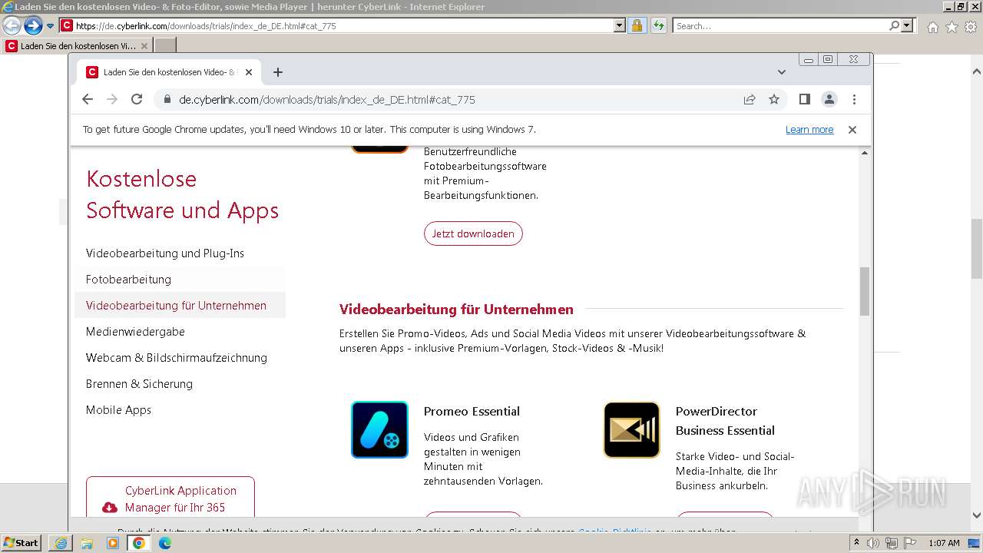Expand Chrome tab search chevron
Screen dimensions: 983x553
(x=782, y=72)
